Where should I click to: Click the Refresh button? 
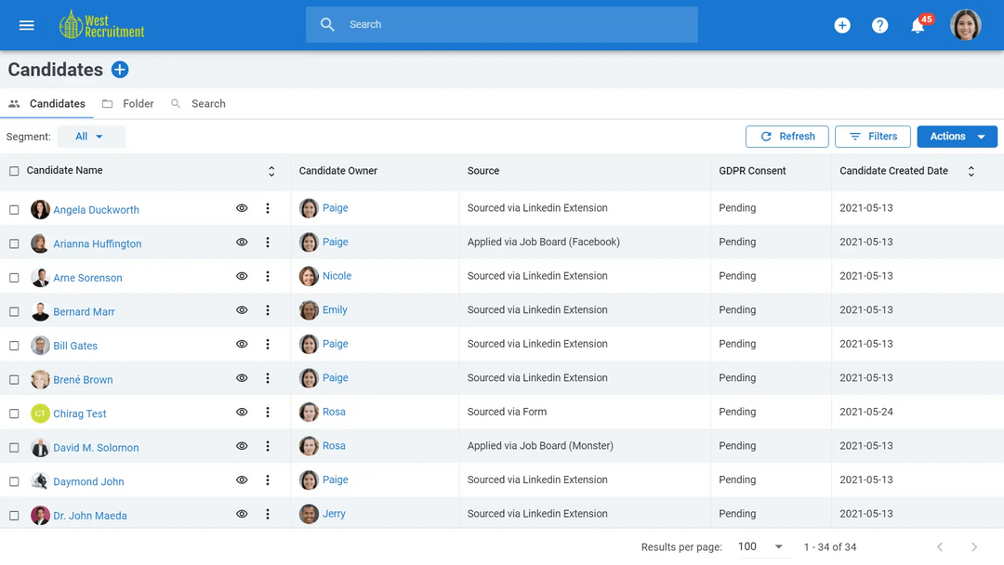click(x=786, y=136)
